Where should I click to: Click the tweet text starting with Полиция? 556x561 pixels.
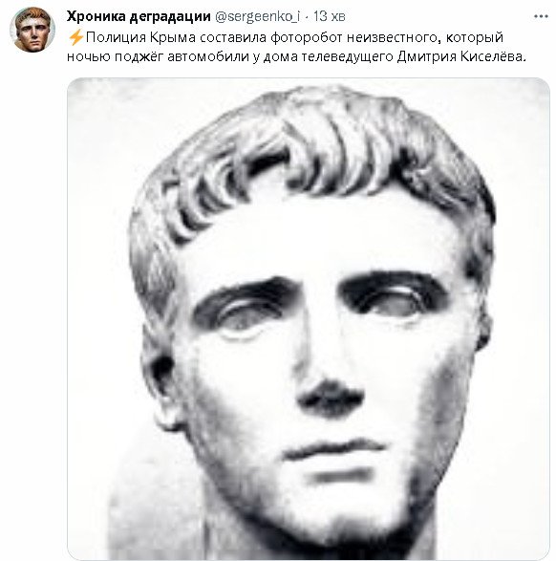[296, 47]
